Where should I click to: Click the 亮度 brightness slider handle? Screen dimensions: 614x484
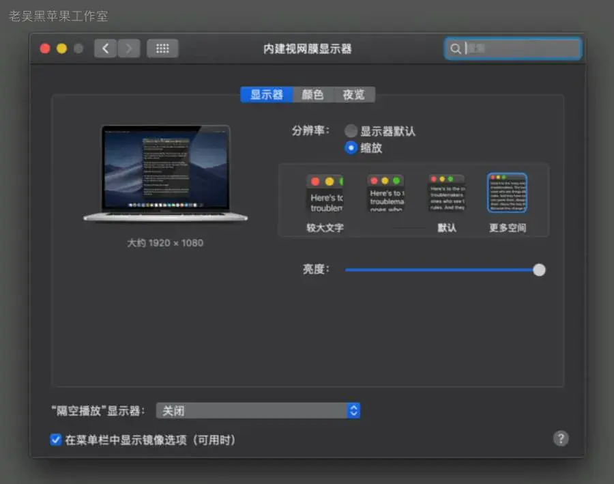tap(539, 270)
